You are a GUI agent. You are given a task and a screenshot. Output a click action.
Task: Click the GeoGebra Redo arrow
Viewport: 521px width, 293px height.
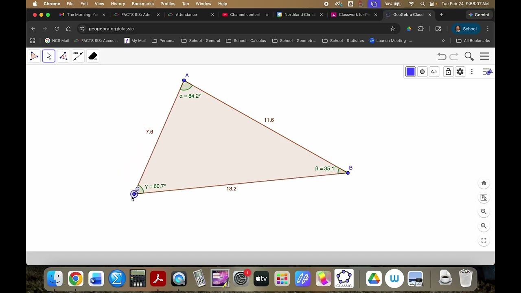[x=454, y=57]
